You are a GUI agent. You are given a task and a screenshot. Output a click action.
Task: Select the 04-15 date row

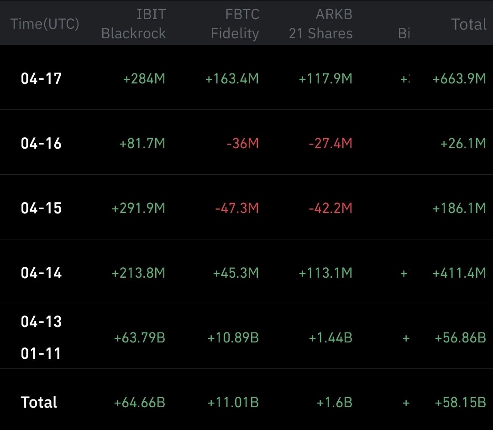[41, 208]
